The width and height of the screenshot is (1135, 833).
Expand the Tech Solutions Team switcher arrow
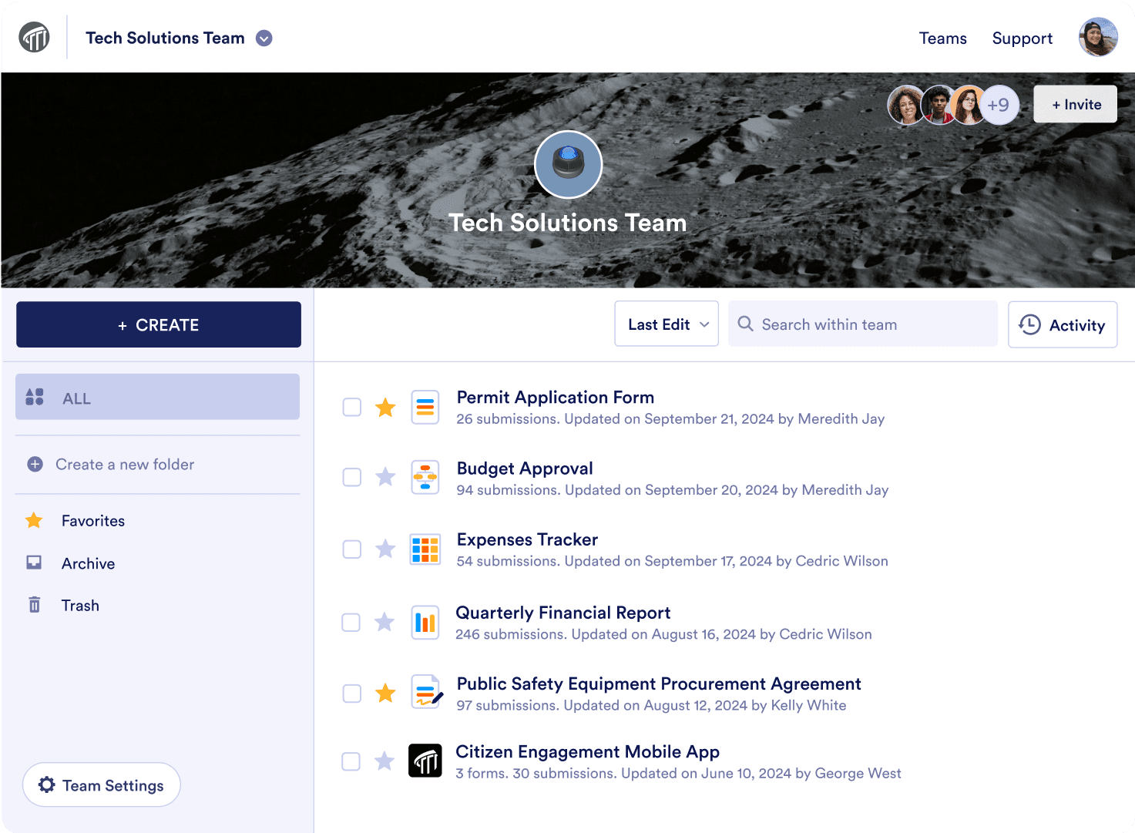pyautogui.click(x=264, y=39)
